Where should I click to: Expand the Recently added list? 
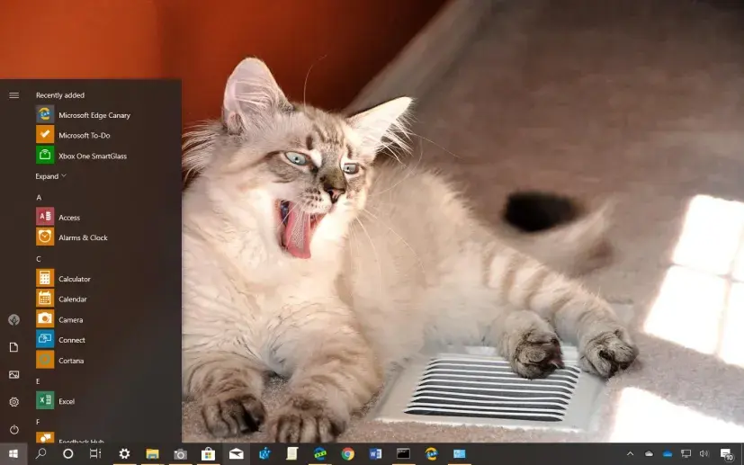click(50, 176)
